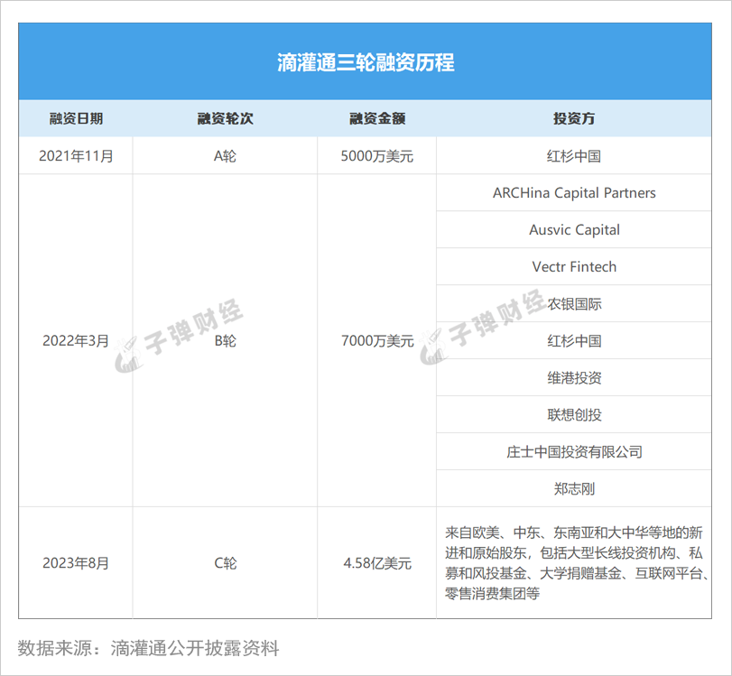The image size is (732, 676).
Task: Click the C轮 round cell
Action: 225,563
